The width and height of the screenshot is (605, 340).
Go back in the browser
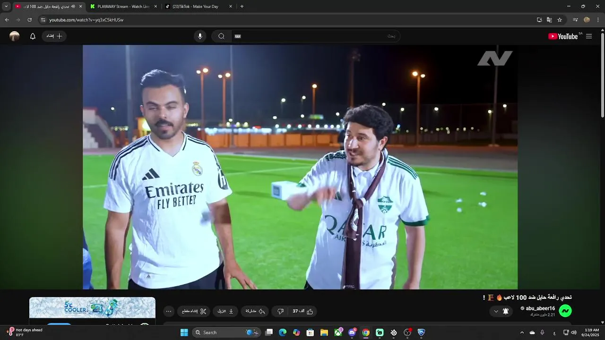(x=7, y=20)
